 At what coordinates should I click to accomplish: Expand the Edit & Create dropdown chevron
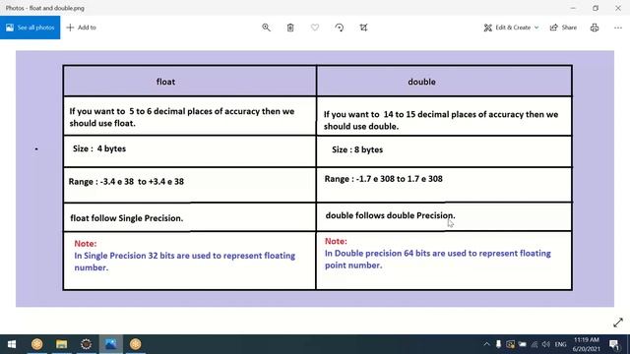[x=536, y=28]
